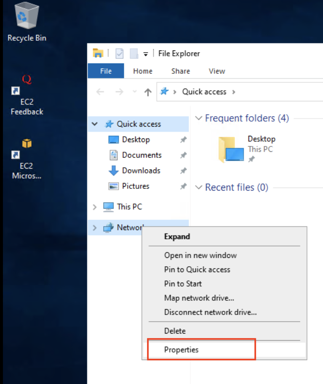Click the Downloads blue arrow icon
323x384 pixels.
(114, 171)
